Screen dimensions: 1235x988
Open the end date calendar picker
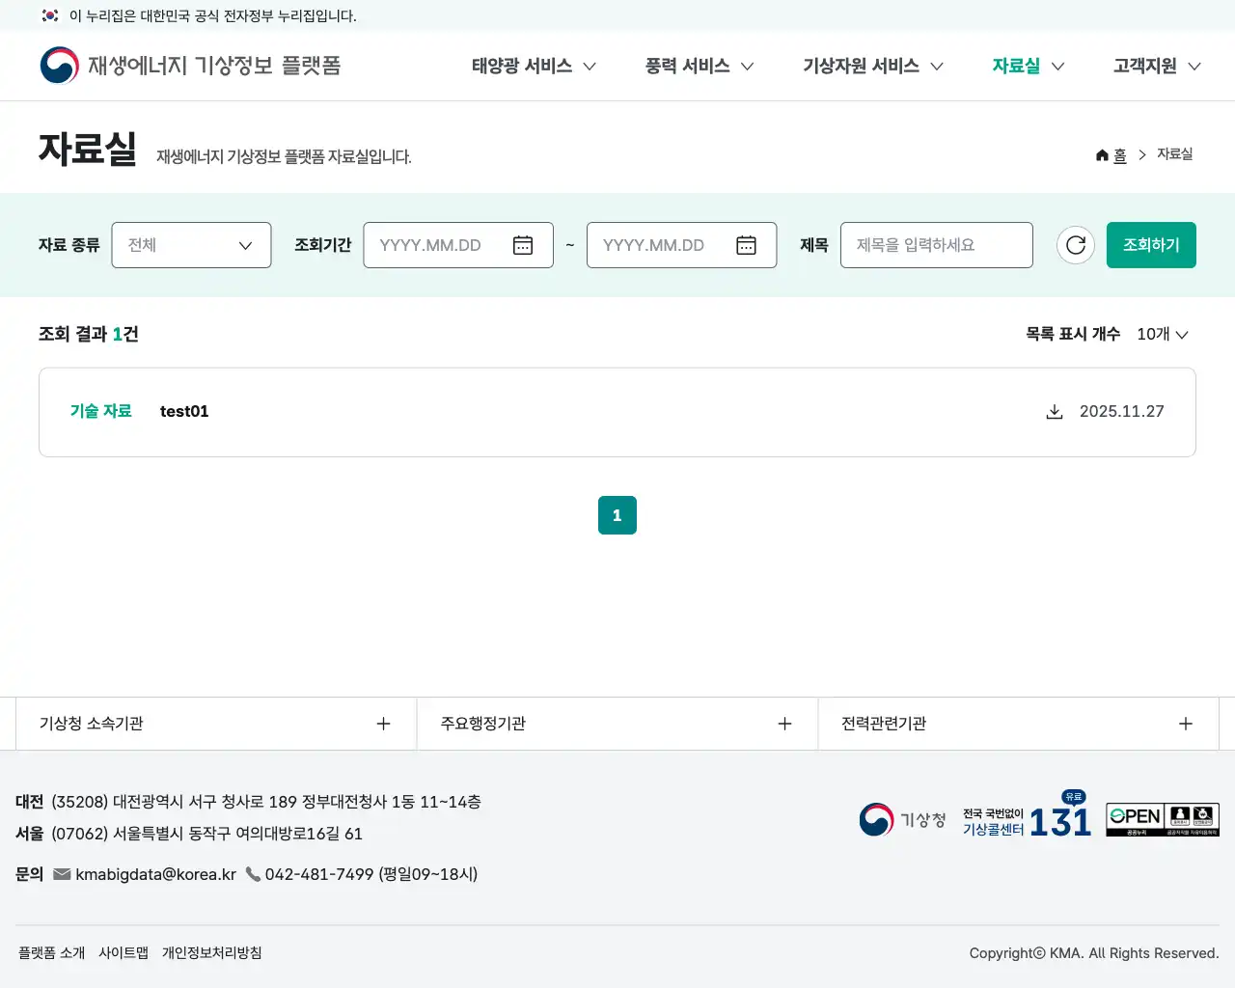[746, 245]
